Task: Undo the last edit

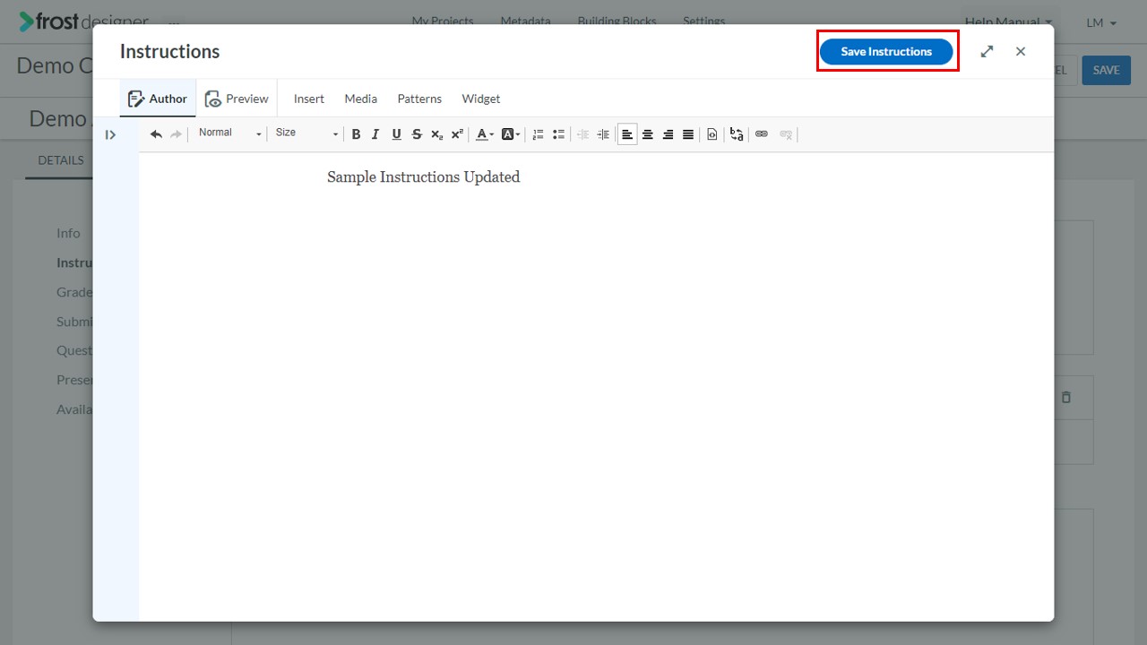Action: [156, 134]
